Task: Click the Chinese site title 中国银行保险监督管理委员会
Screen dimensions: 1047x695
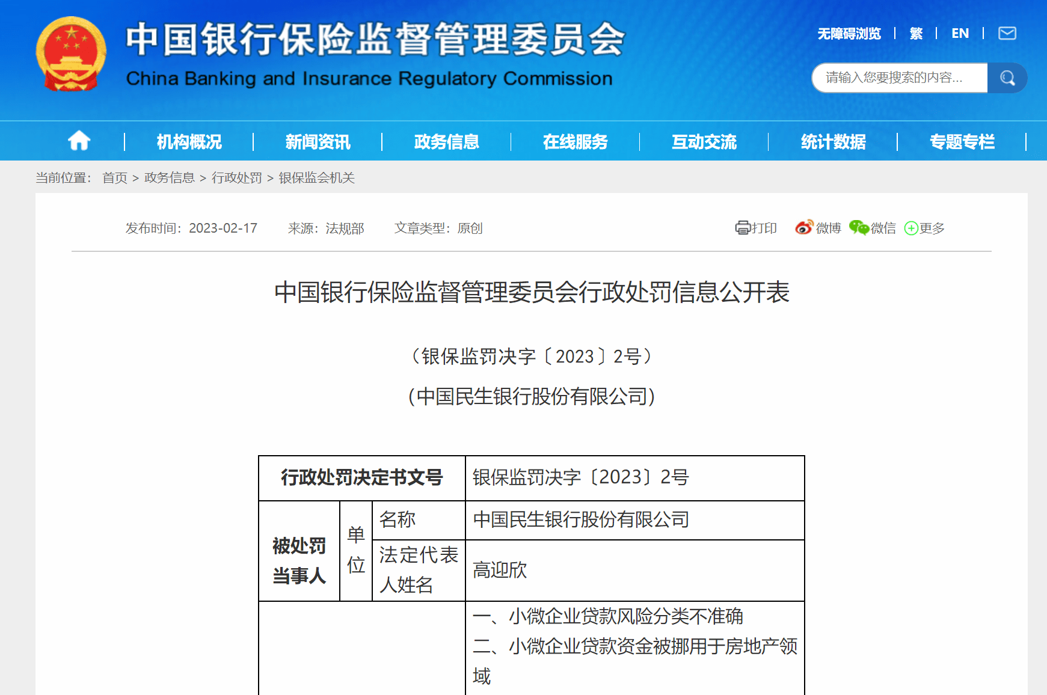Action: 376,39
